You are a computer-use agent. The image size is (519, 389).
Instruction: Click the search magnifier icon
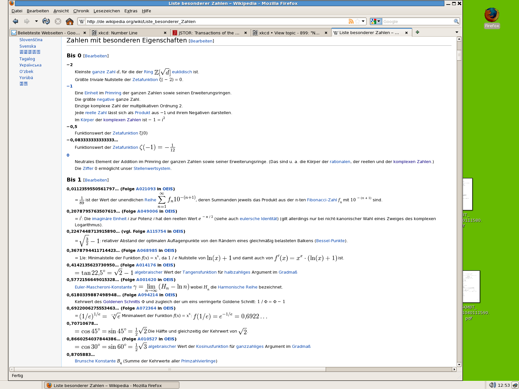456,21
